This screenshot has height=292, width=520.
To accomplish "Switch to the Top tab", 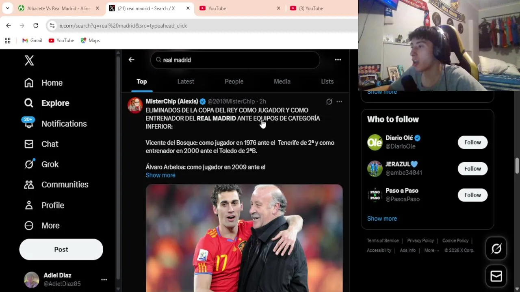I will [142, 82].
